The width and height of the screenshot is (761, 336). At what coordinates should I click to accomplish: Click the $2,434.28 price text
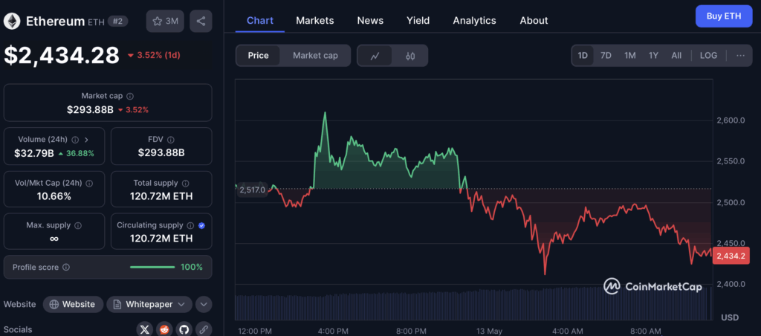[x=62, y=55]
